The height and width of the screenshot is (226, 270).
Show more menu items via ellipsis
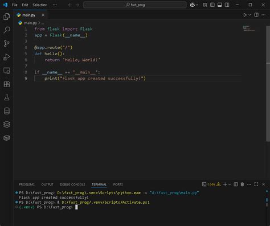pyautogui.click(x=55, y=5)
